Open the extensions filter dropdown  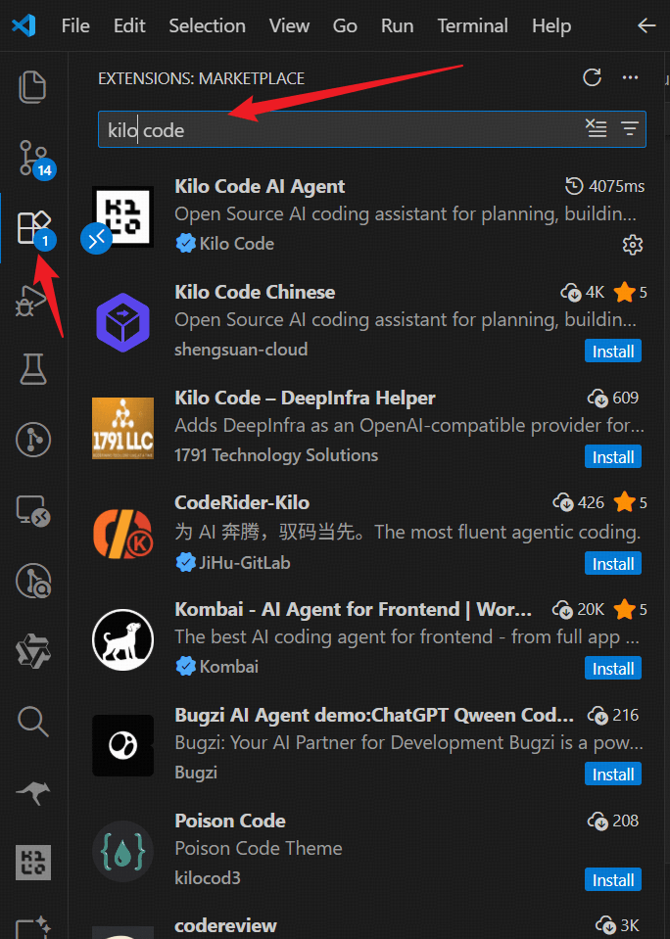click(629, 129)
